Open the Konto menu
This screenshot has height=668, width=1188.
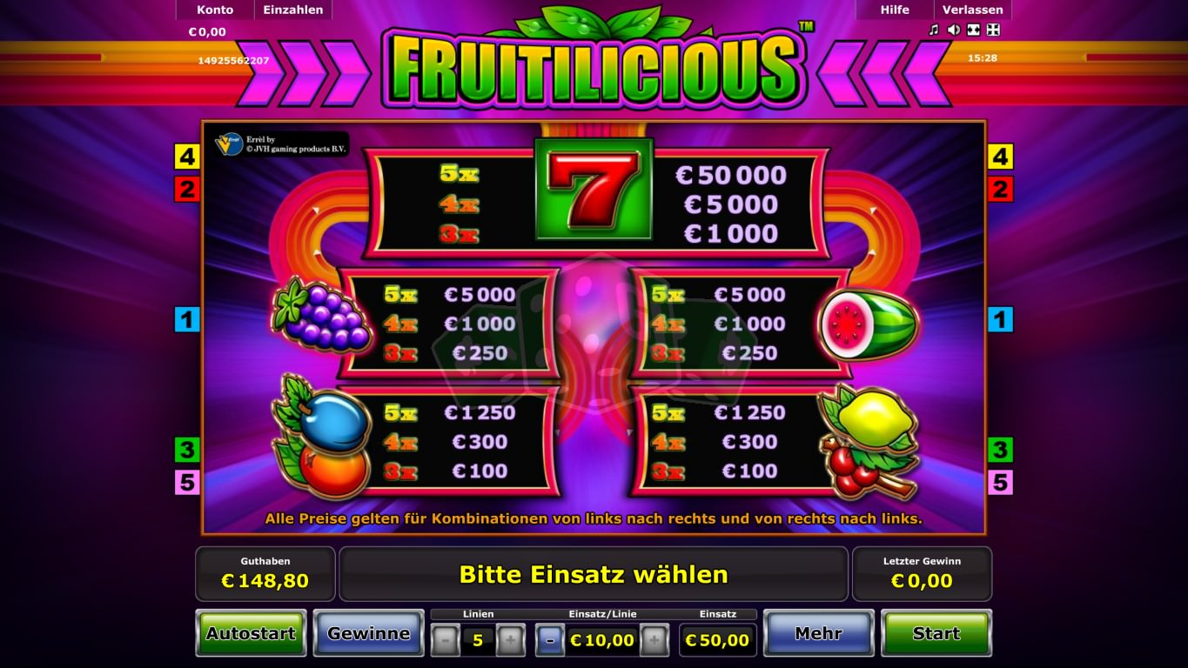tap(215, 10)
